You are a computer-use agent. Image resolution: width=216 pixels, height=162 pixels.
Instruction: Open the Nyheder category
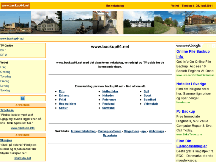click(108, 95)
